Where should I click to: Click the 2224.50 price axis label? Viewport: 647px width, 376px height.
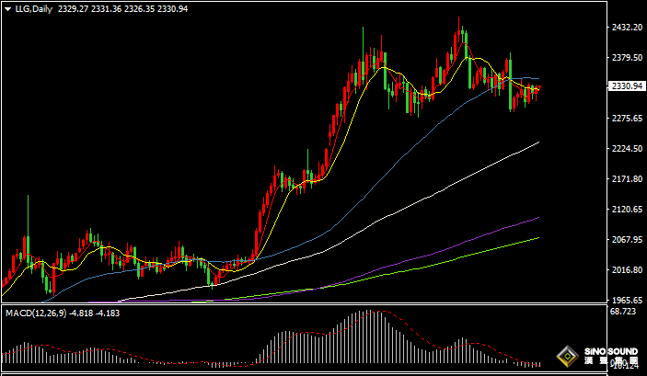point(626,149)
